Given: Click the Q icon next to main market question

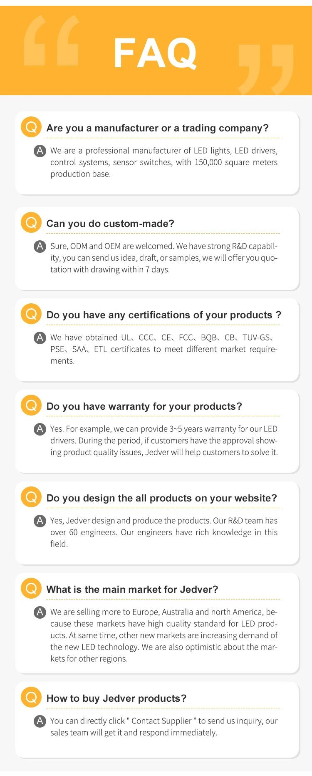Looking at the screenshot, I should pos(31,588).
